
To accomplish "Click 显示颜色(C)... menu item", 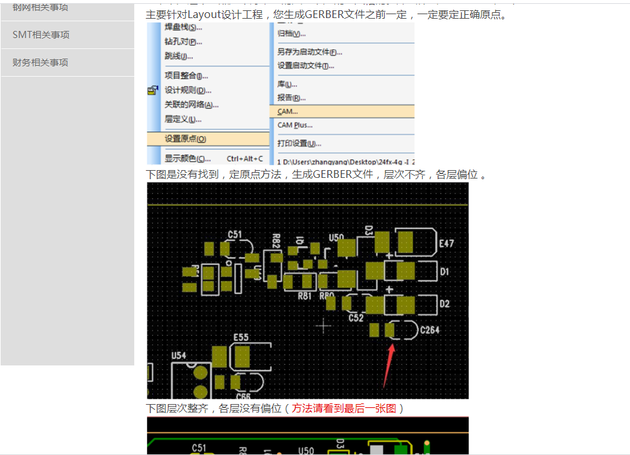I will [x=187, y=159].
